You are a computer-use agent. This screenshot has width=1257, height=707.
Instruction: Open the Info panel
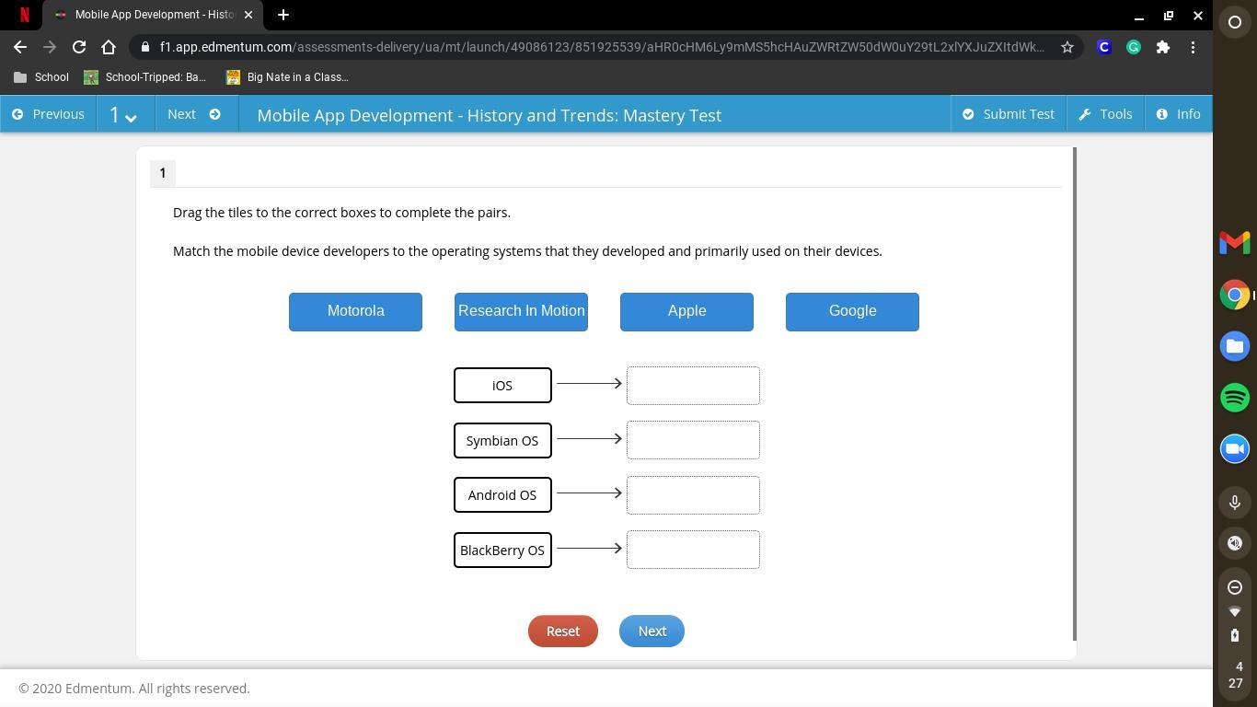point(1179,114)
